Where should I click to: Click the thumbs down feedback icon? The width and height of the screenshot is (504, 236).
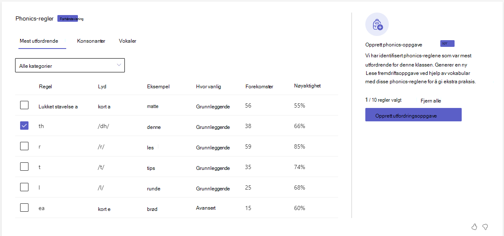tap(485, 227)
